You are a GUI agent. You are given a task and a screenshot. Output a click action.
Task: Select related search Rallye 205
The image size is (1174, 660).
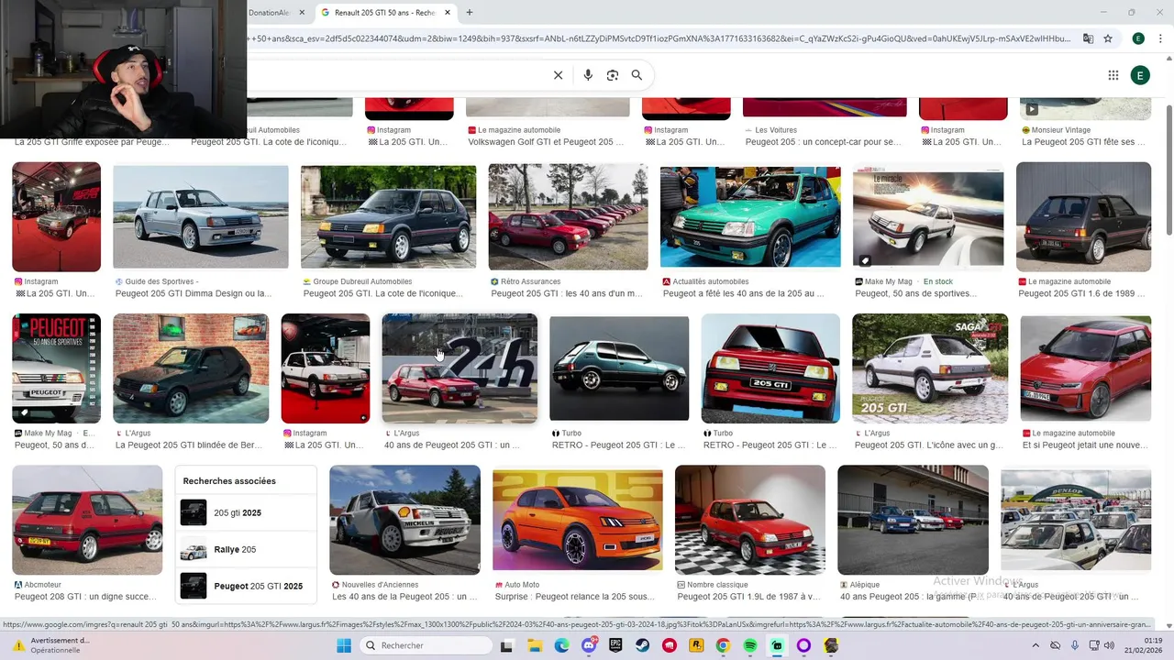tap(245, 549)
